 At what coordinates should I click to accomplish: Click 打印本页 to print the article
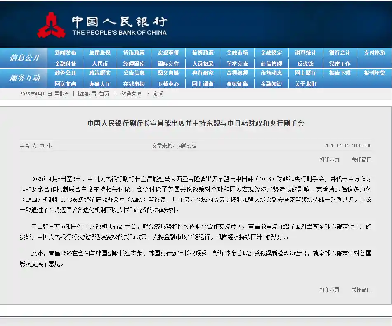(x=329, y=159)
